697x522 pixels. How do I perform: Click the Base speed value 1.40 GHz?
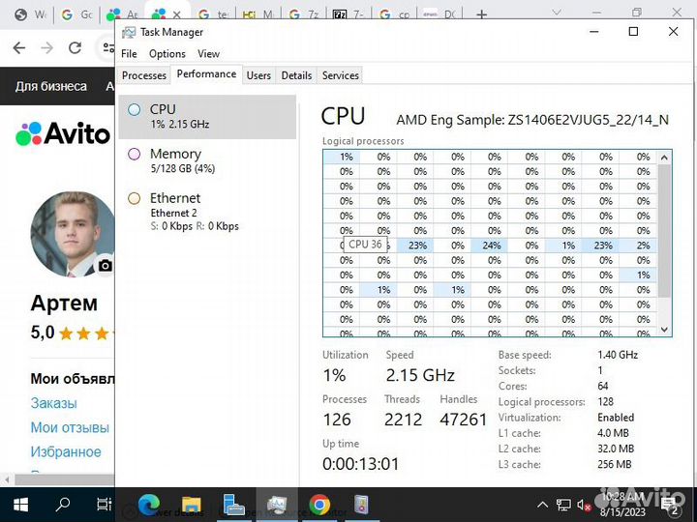tap(618, 355)
